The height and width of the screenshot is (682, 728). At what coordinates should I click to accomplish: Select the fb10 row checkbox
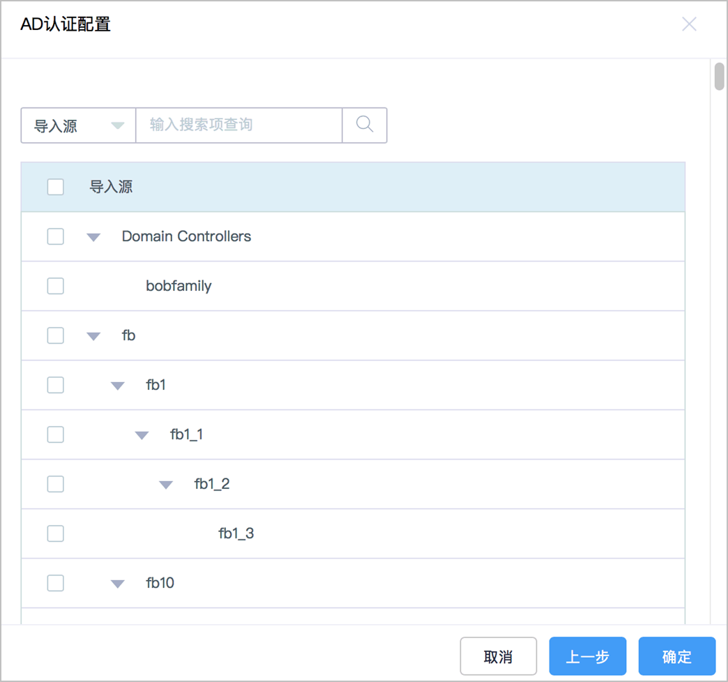(x=56, y=583)
